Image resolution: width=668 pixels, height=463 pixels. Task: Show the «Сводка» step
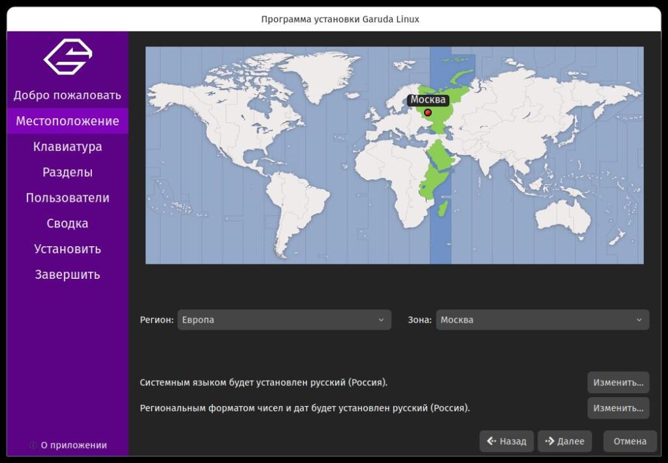(67, 223)
